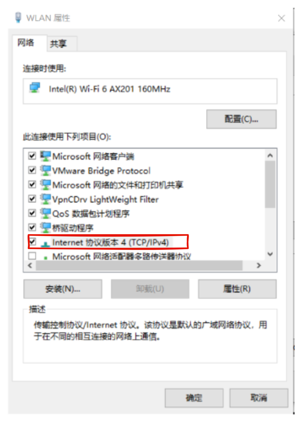Viewport: 304px width, 423px height.
Task: Click the horizontal scroll right arrow
Action: (259, 265)
